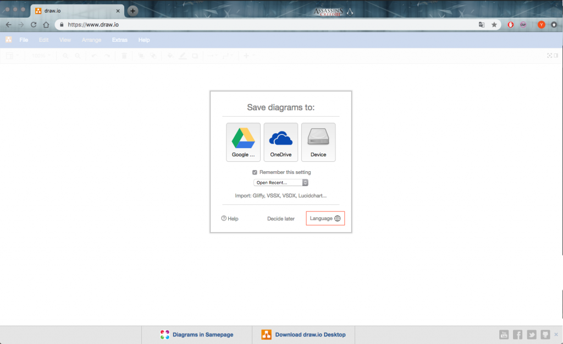Image resolution: width=563 pixels, height=344 pixels.
Task: Open the 100% zoom level dropdown
Action: click(x=41, y=56)
